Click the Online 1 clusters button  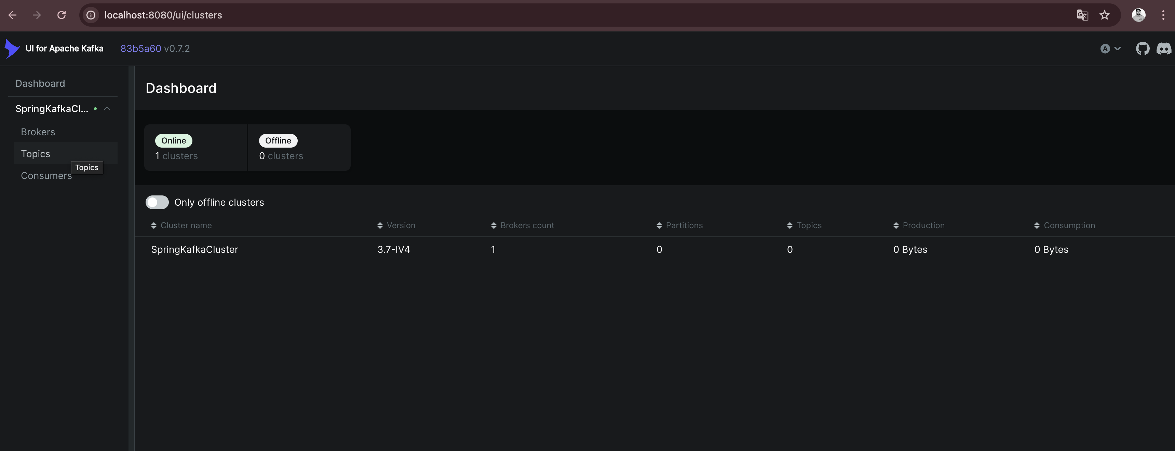tap(195, 147)
